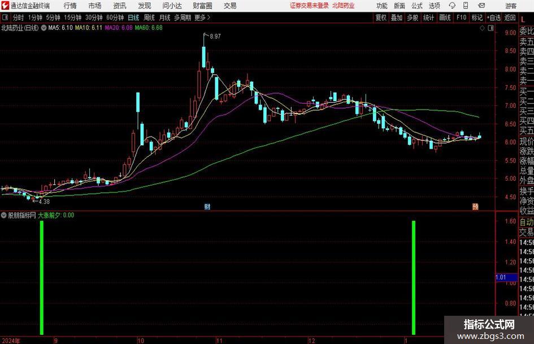Open the 发现 menu
534x344 pixels.
[x=145, y=6]
